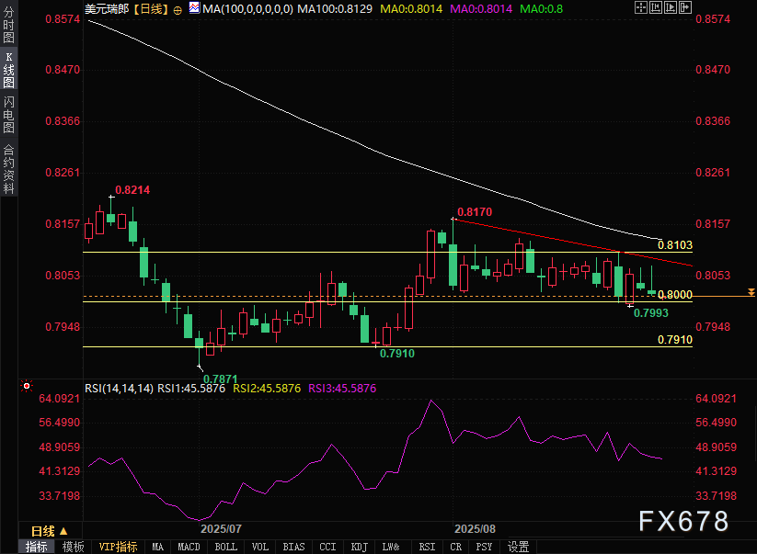Click the red sun icon in RSI panel
The width and height of the screenshot is (757, 554).
pos(27,387)
